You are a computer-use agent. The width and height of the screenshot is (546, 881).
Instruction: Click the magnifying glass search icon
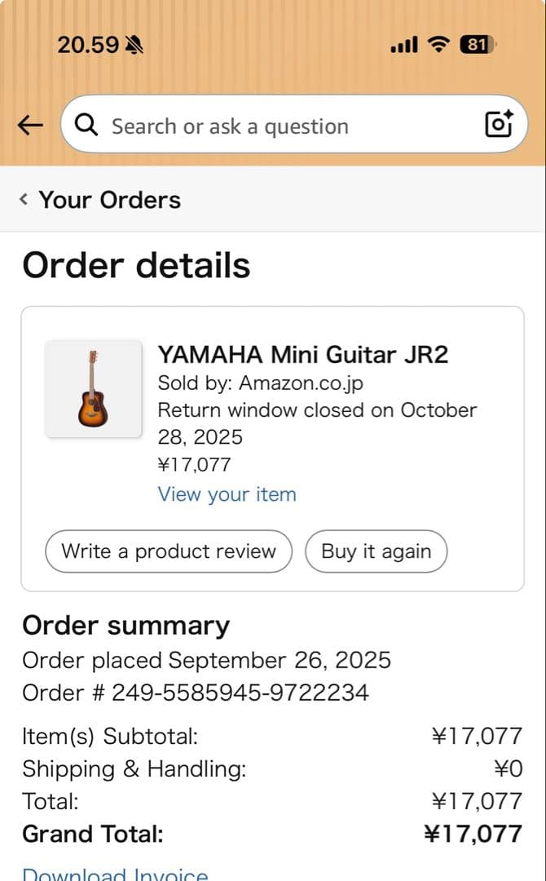pos(86,125)
